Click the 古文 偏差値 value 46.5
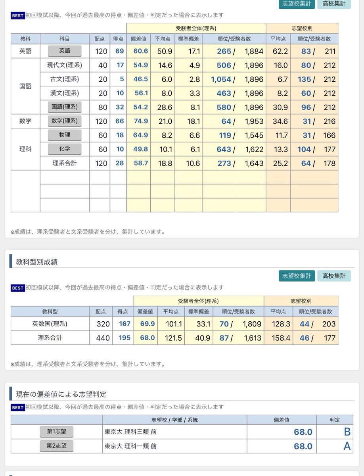The height and width of the screenshot is (476, 364). [141, 79]
